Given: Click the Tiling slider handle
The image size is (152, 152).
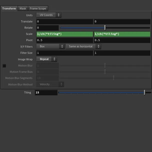Looking at the screenshot, I should pyautogui.click(x=145, y=92).
